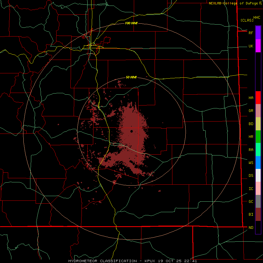The image size is (263, 263).
Task: Click the ND legend label
Action: click(x=251, y=227)
